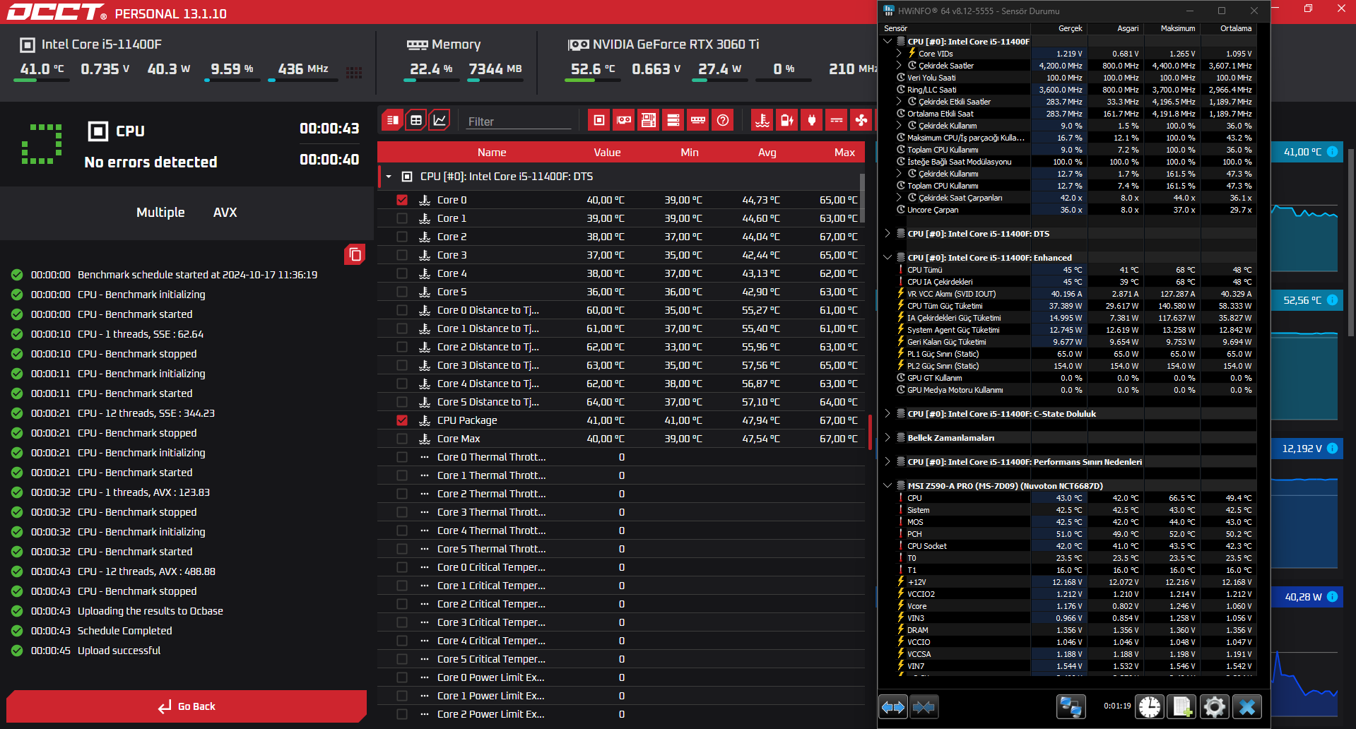Open HWiNFO remote network monitoring icon
The image size is (1356, 729).
point(1071,706)
